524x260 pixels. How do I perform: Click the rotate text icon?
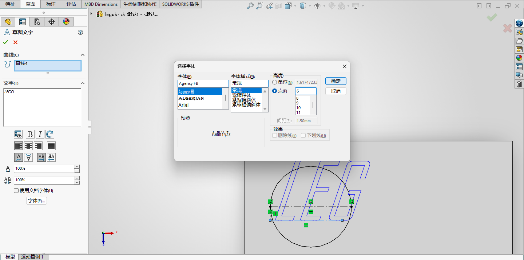coord(50,134)
